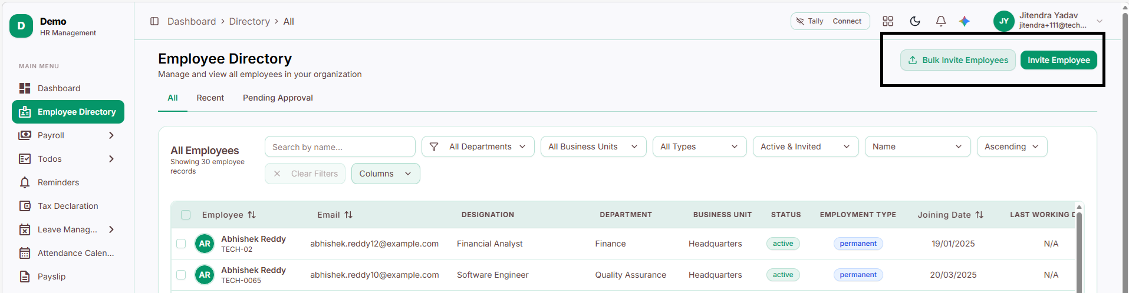1129x293 pixels.
Task: Click the Invite Employee button
Action: click(1059, 60)
